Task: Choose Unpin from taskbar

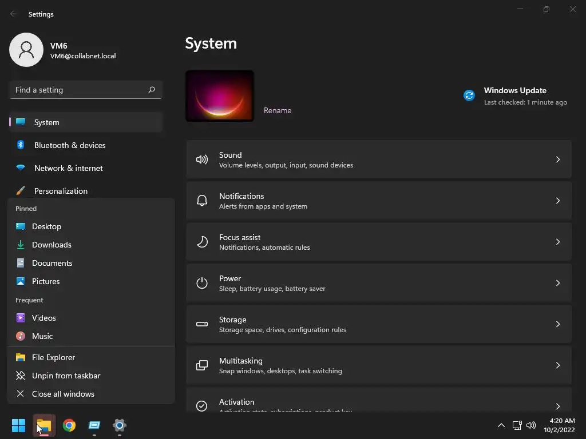Action: point(91,376)
